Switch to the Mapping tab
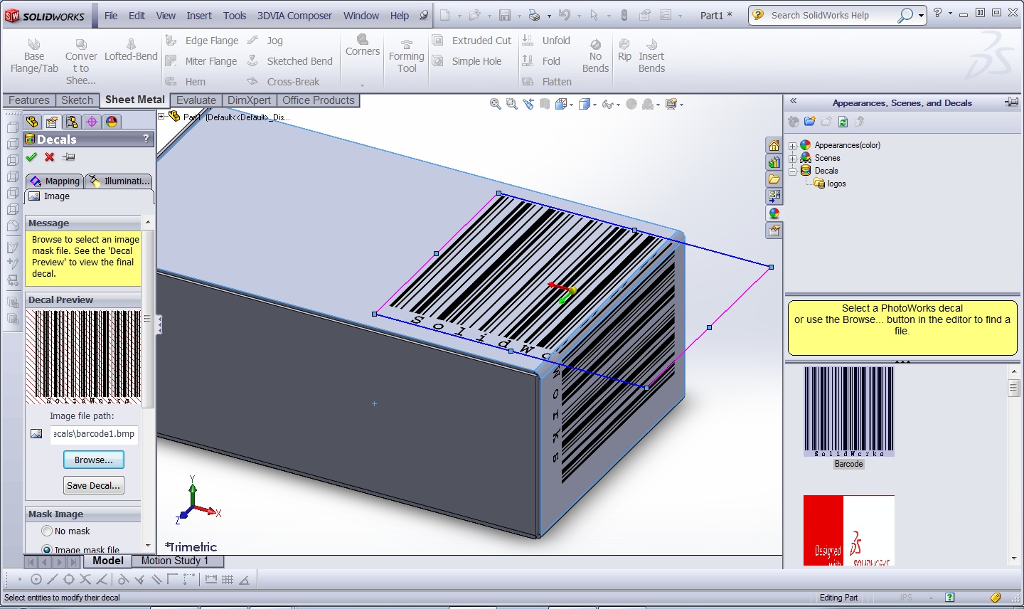 (x=55, y=181)
